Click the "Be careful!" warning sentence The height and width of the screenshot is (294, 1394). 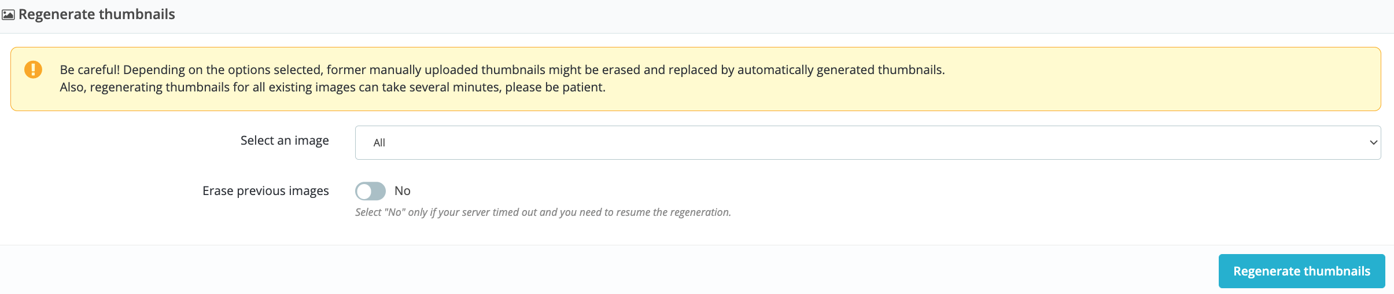502,69
